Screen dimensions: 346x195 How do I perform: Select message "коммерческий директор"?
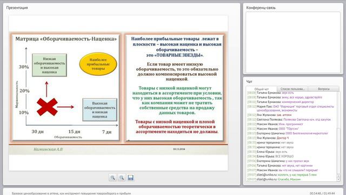click(x=298, y=102)
